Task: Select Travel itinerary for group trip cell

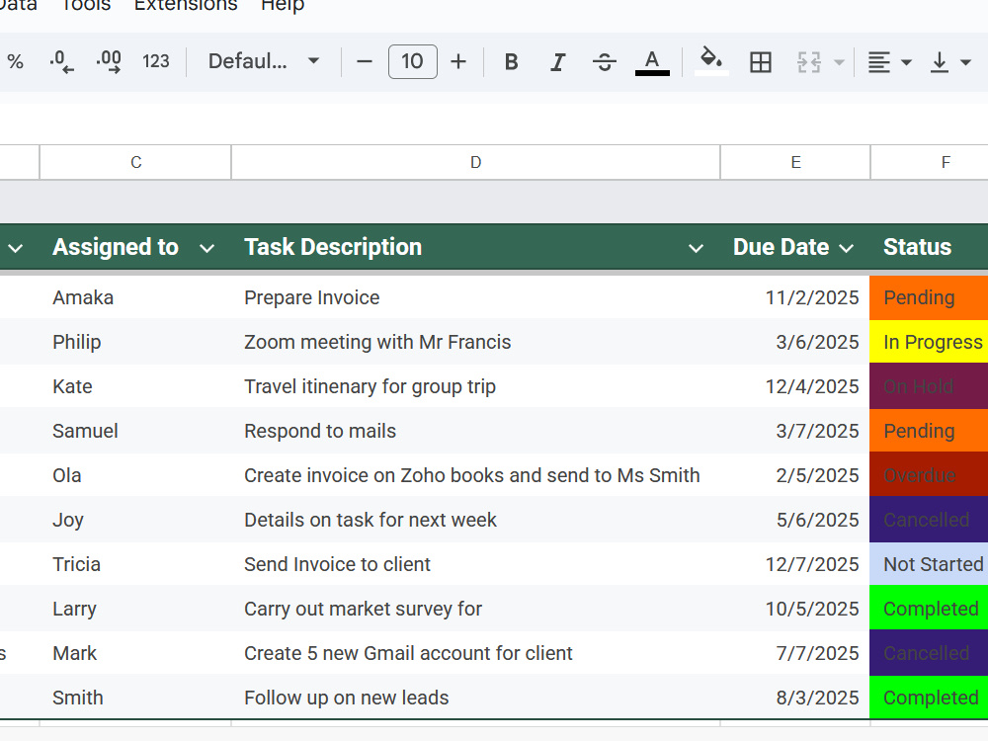Action: click(x=476, y=386)
